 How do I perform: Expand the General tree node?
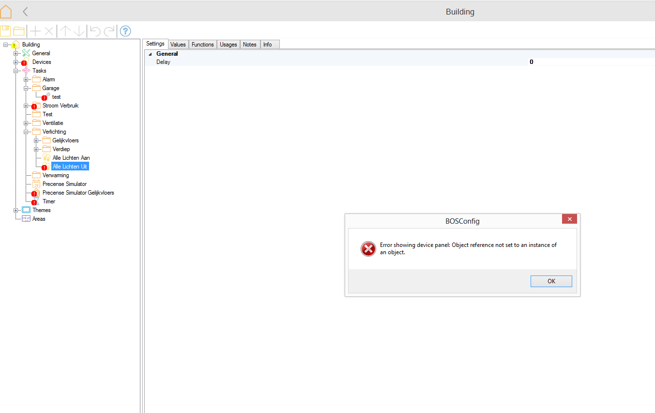(x=16, y=53)
